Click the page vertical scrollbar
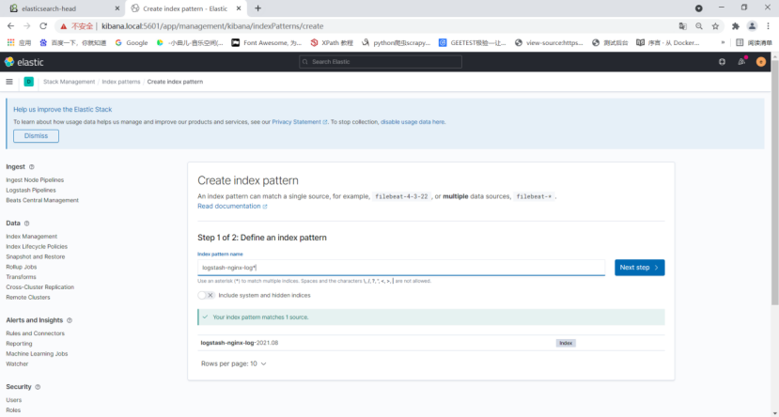 pyautogui.click(x=774, y=184)
